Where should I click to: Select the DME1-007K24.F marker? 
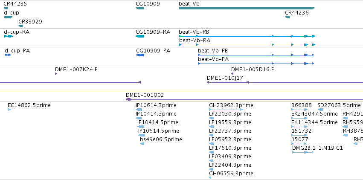click(56, 74)
